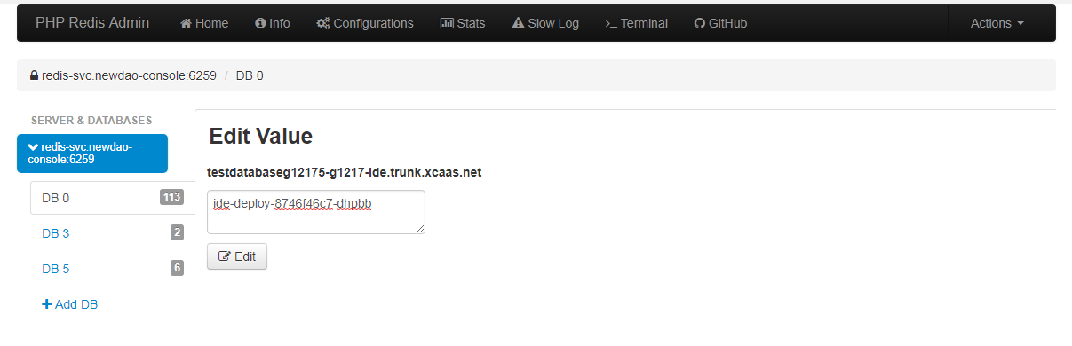The width and height of the screenshot is (1072, 346).
Task: Click the 113 key count badge
Action: 171,197
